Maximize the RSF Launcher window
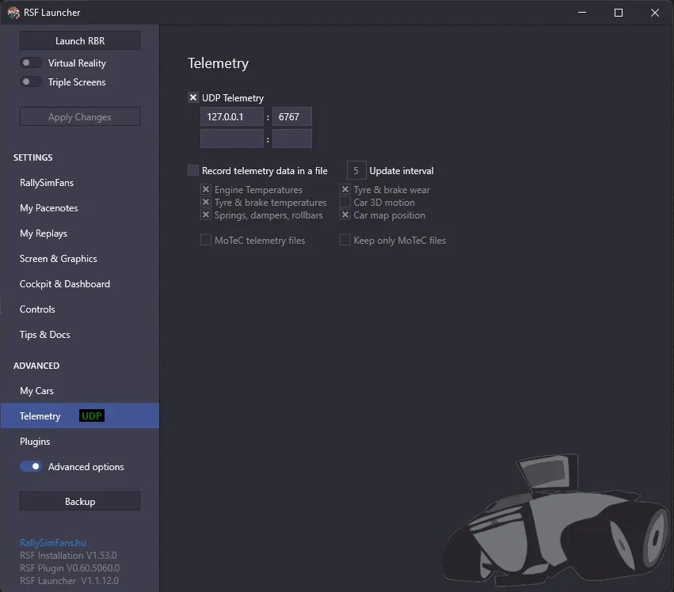Viewport: 674px width, 592px height. 618,13
